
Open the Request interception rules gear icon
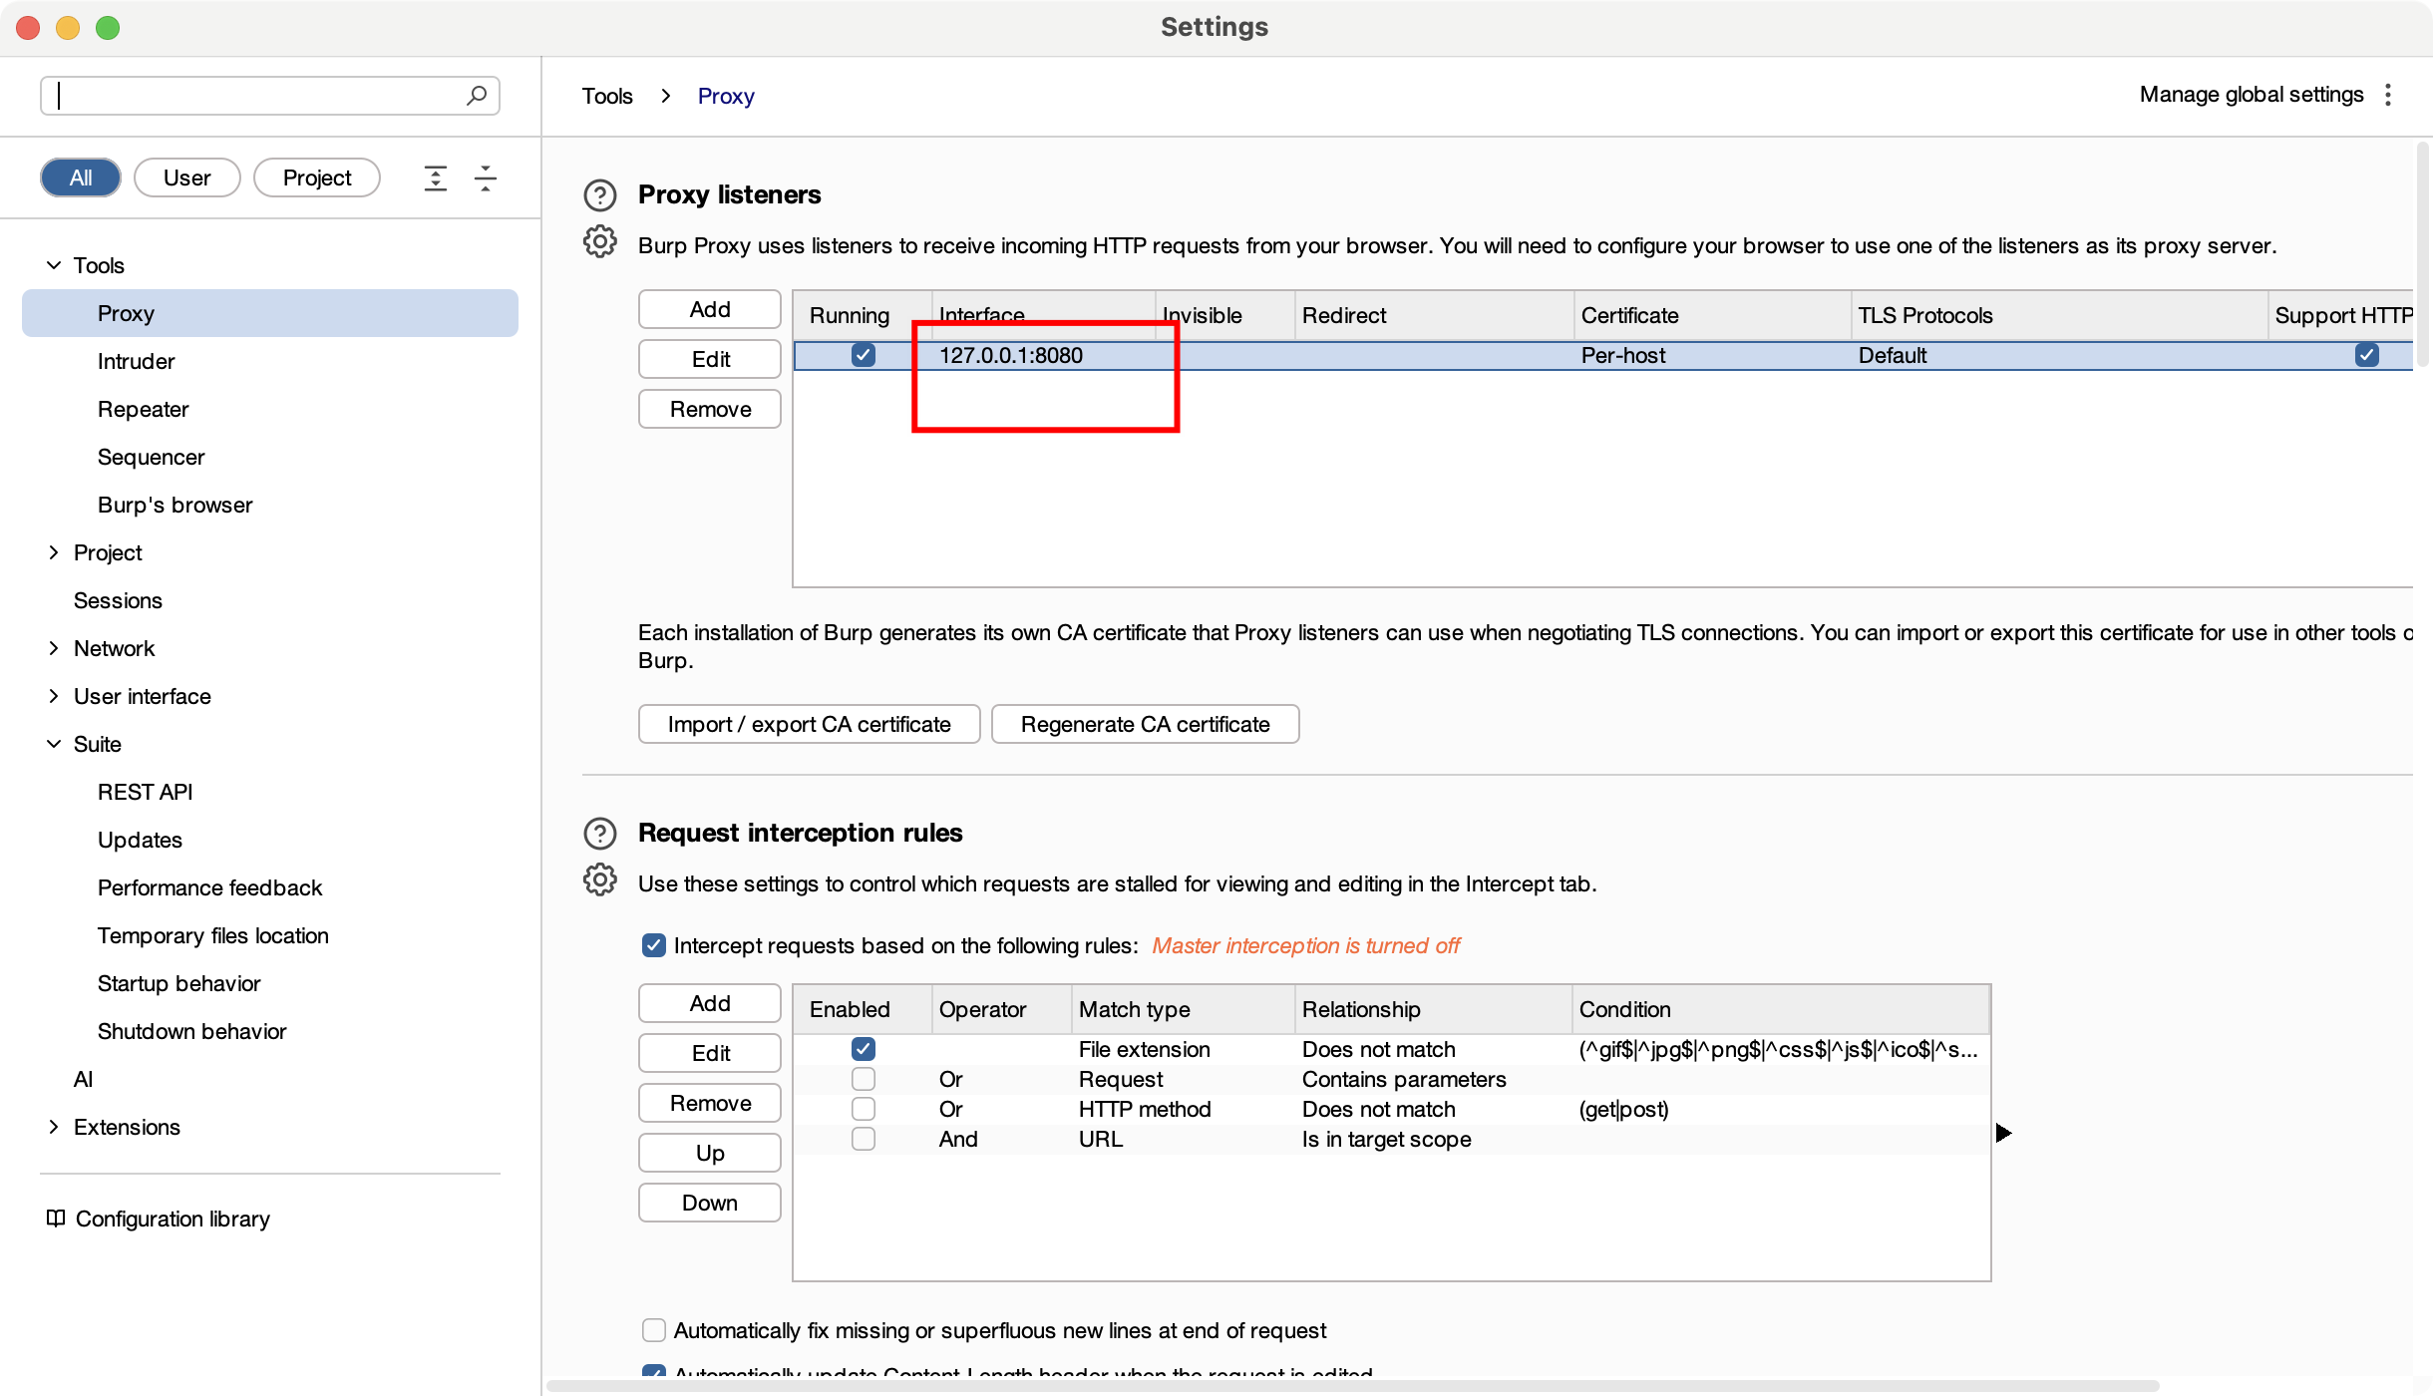pyautogui.click(x=599, y=879)
